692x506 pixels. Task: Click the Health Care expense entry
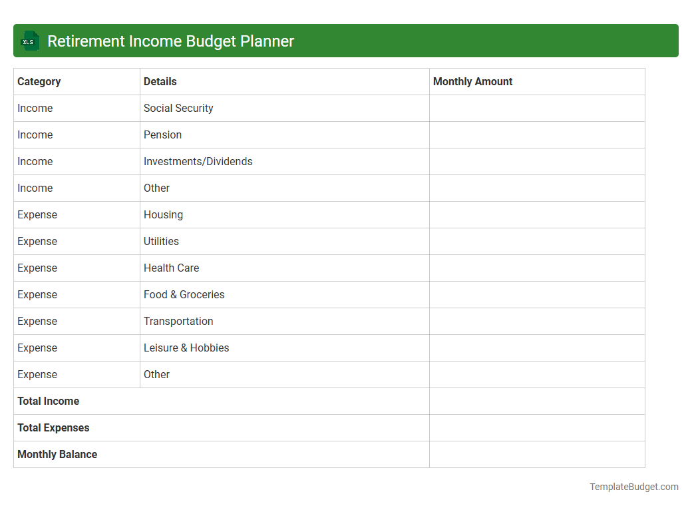171,268
